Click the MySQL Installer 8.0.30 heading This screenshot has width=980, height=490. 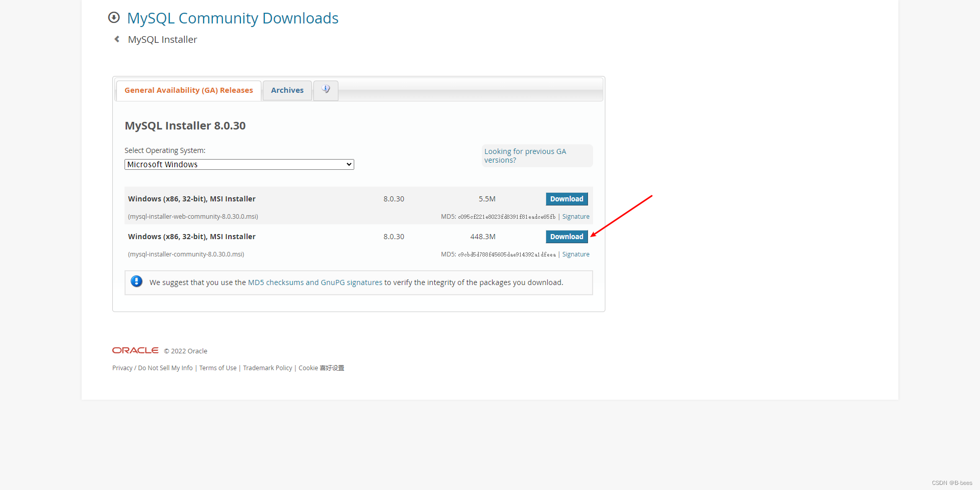click(x=185, y=126)
